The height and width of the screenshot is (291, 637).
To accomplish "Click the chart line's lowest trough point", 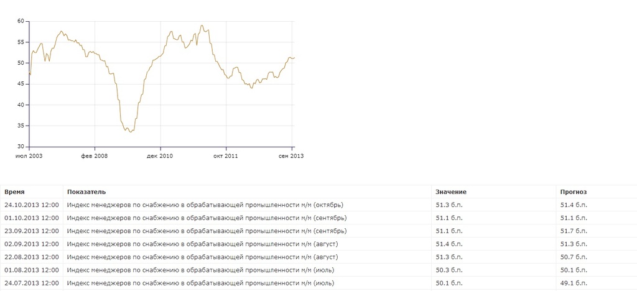I will coord(130,132).
